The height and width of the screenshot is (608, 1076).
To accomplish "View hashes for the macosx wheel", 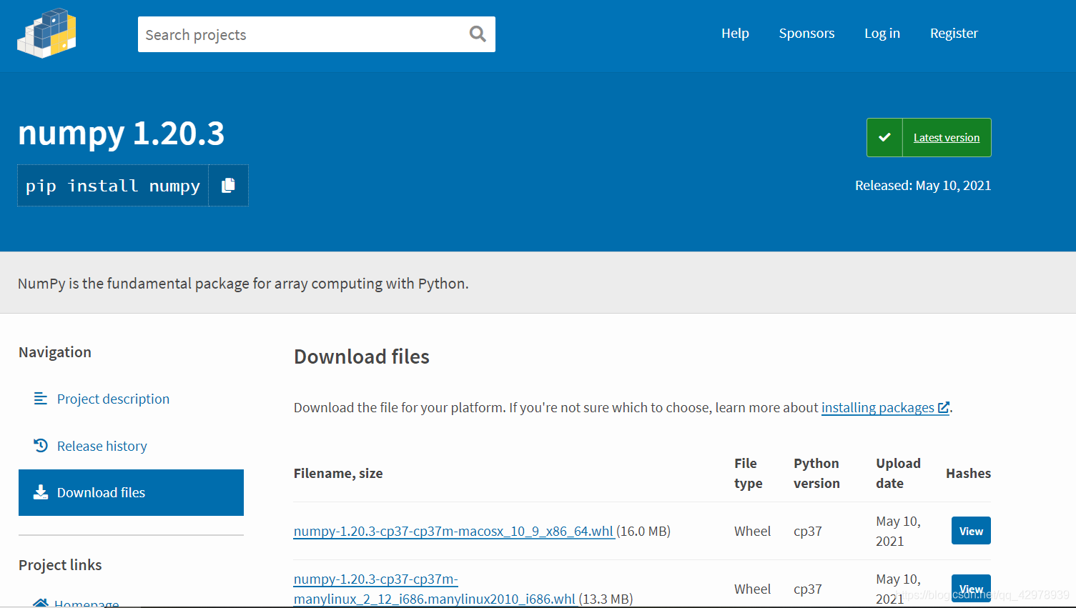I will [971, 531].
